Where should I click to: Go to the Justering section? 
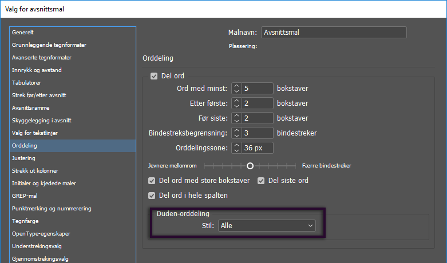23,158
